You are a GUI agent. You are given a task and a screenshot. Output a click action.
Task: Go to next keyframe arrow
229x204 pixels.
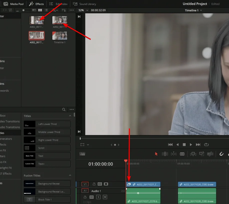pos(118,145)
